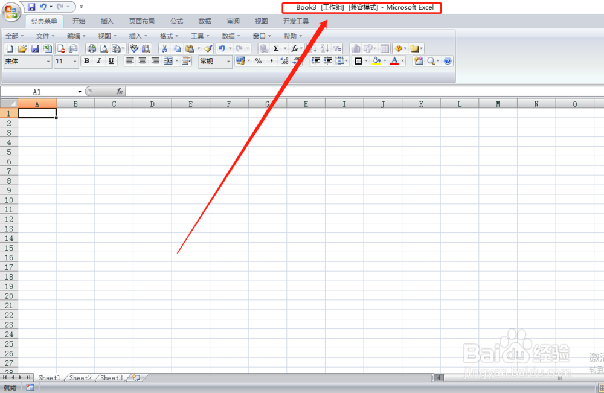Expand Customize Quick Access Toolbar arrow
The image size is (604, 393).
[82, 7]
